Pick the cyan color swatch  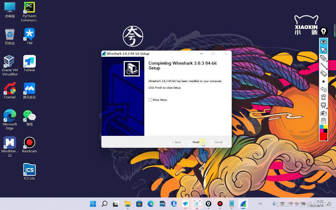pos(322,127)
